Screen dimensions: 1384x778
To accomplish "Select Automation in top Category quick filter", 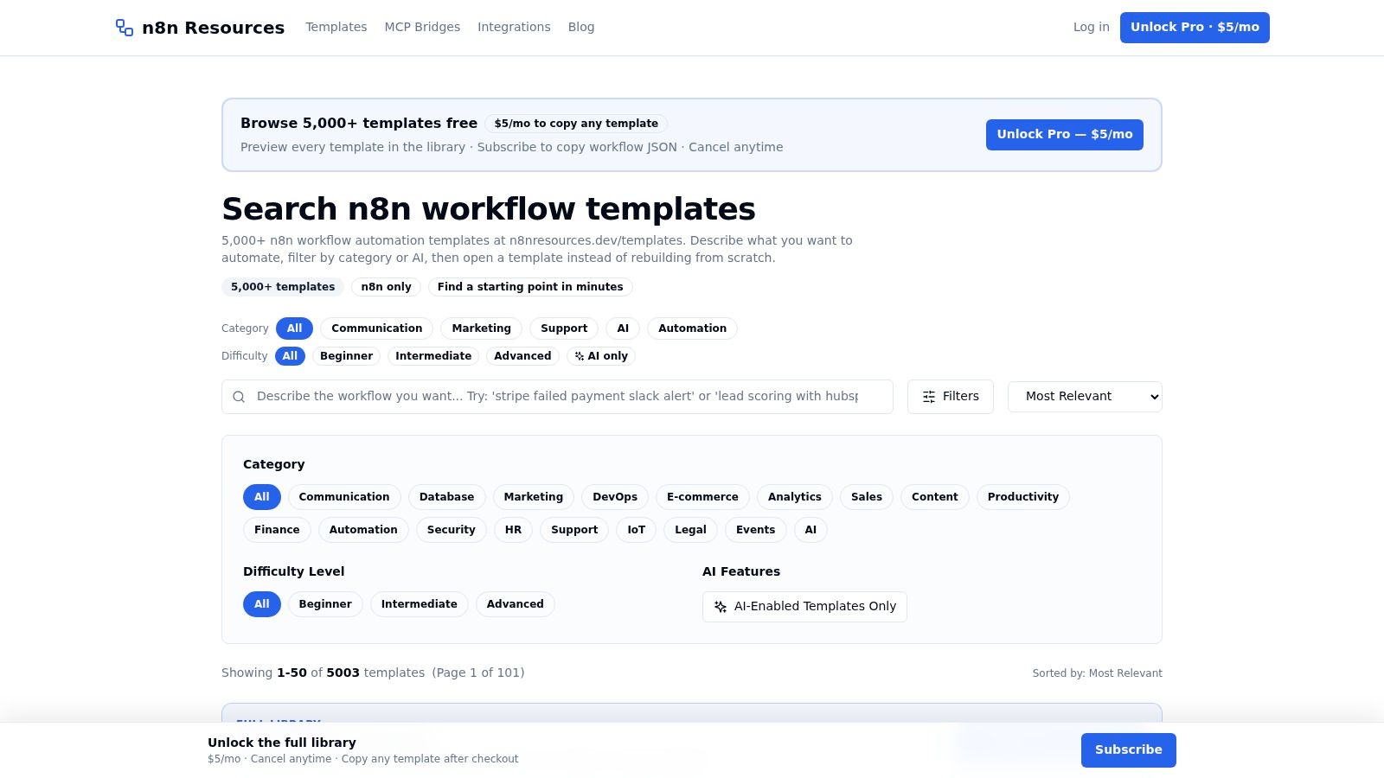I will [692, 328].
